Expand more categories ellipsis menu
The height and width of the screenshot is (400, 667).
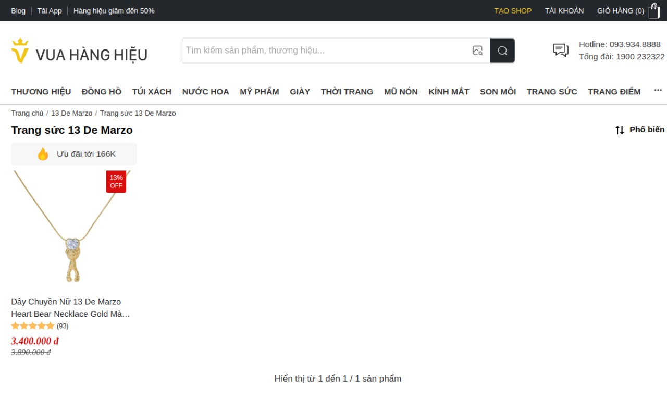(658, 90)
